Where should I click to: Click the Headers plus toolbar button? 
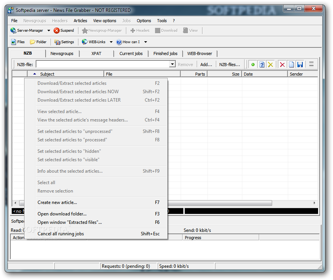(140, 31)
